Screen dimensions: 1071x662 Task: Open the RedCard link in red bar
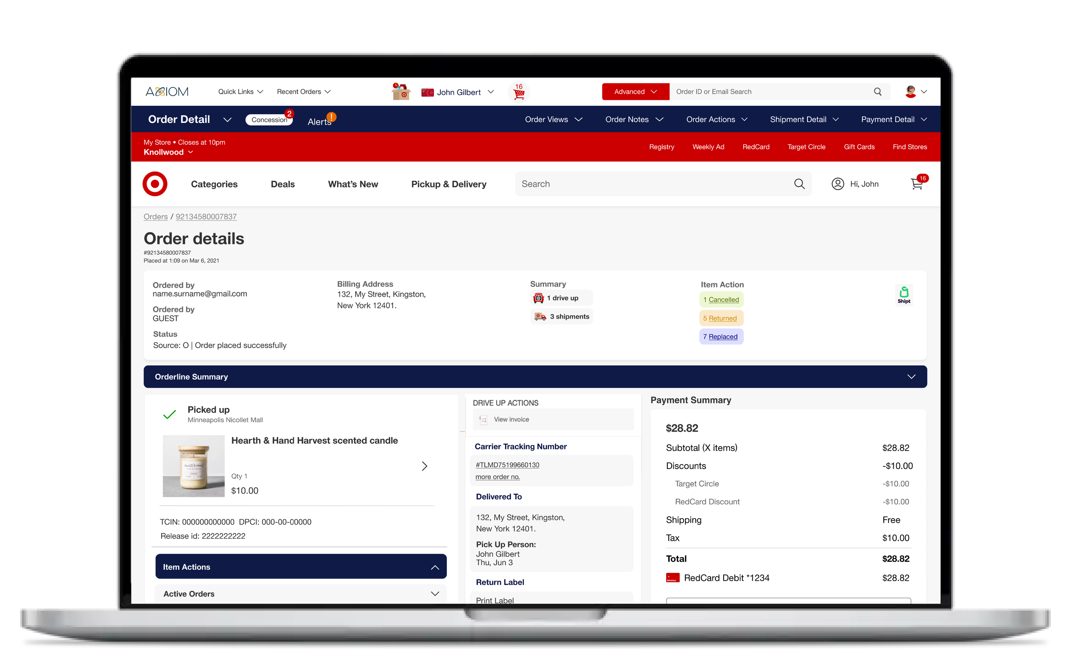point(756,147)
